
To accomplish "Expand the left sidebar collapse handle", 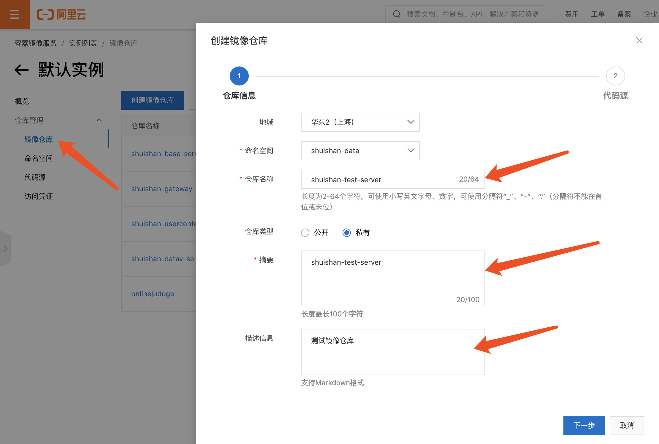I will tap(5, 249).
